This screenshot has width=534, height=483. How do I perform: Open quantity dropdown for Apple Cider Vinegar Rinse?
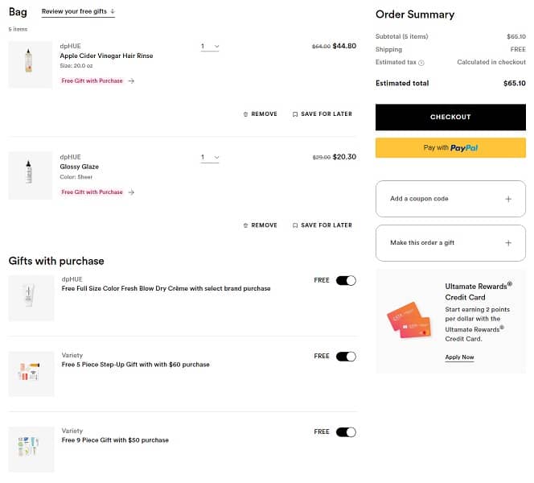point(210,47)
